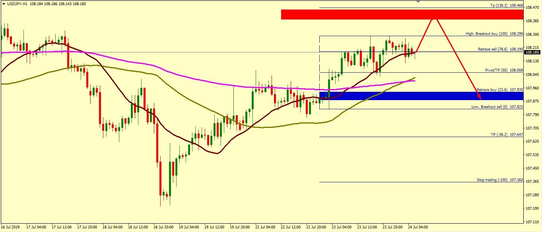Viewport: 542px width, 232px height.
Task: Click the 16 Jul 2019 date on time axis
Action: (10, 227)
